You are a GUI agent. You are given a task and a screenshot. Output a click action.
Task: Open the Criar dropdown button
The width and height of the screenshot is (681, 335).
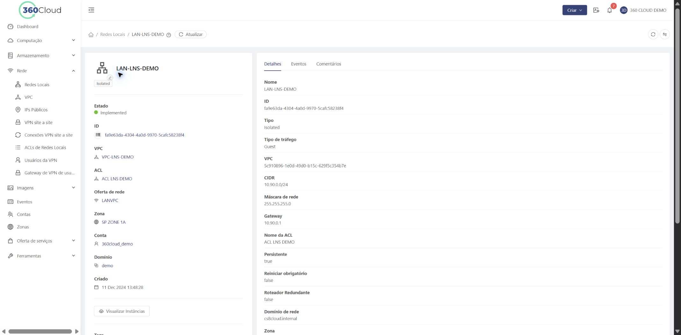click(574, 10)
